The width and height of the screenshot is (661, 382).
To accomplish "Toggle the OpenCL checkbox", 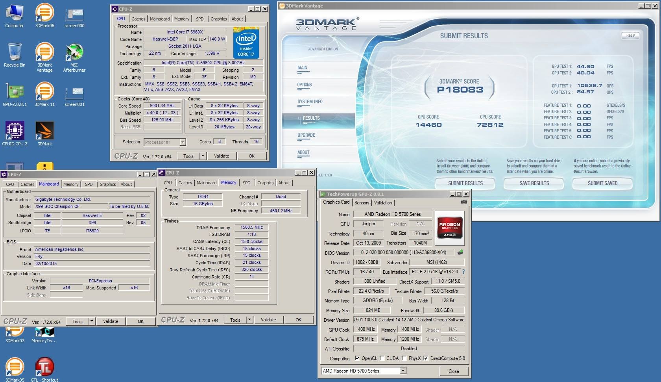I will (357, 358).
